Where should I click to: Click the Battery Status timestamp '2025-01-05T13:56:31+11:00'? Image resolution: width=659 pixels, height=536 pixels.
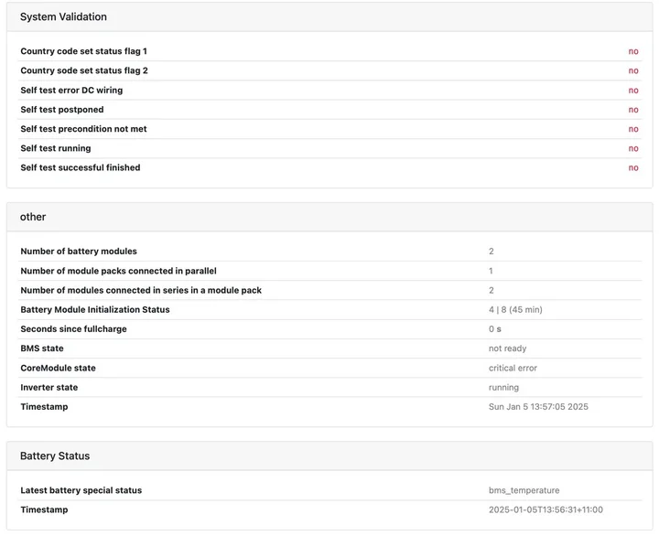[546, 509]
